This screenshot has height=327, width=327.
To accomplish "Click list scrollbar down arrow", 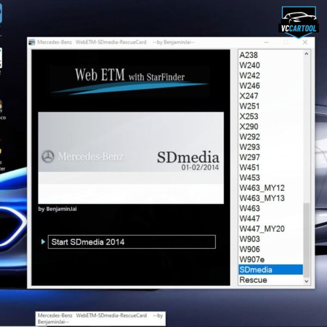I will click(x=306, y=281).
